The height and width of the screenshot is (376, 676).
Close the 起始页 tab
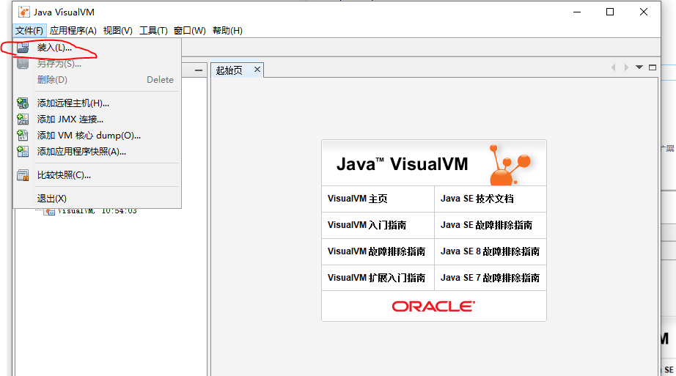coord(257,69)
